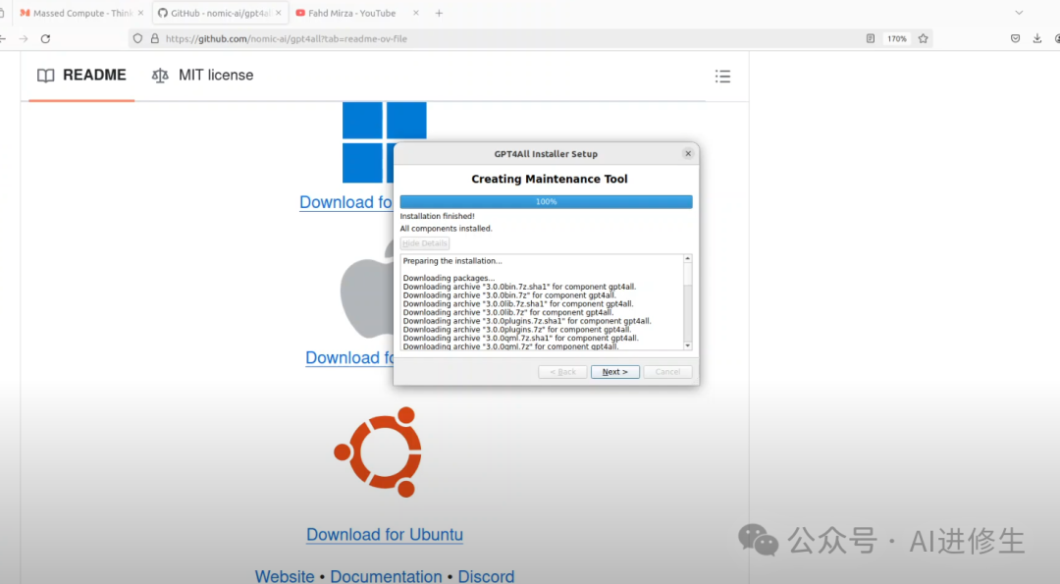Image resolution: width=1060 pixels, height=584 pixels.
Task: Click "All components installed." text
Action: tap(447, 229)
